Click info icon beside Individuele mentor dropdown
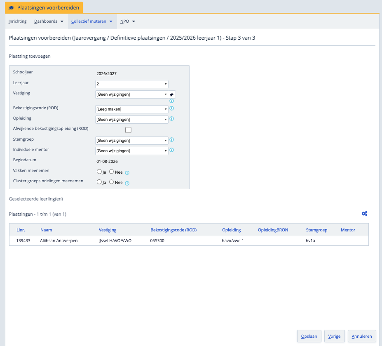Viewport: 382px width, 346px height. (x=171, y=150)
